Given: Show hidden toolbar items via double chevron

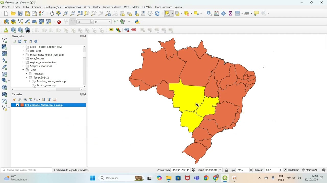Looking at the screenshot, I should [x=129, y=22].
